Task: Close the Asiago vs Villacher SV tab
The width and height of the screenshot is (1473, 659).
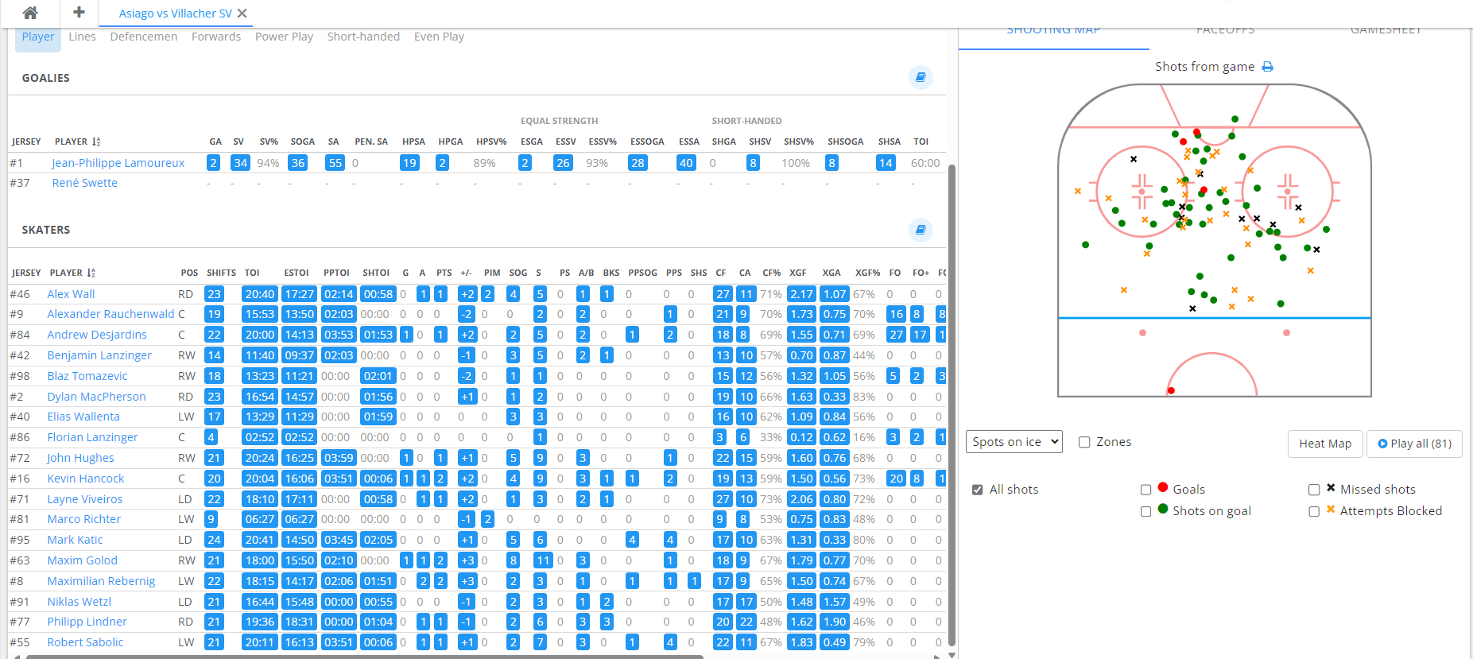Action: tap(242, 14)
